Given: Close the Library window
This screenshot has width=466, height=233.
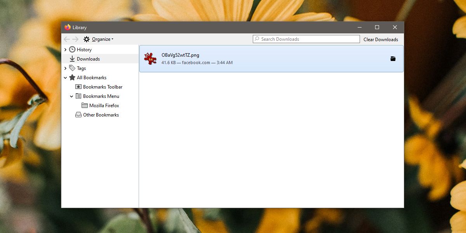Looking at the screenshot, I should 395,27.
